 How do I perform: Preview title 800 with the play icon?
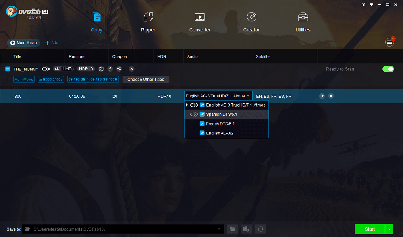pyautogui.click(x=322, y=96)
